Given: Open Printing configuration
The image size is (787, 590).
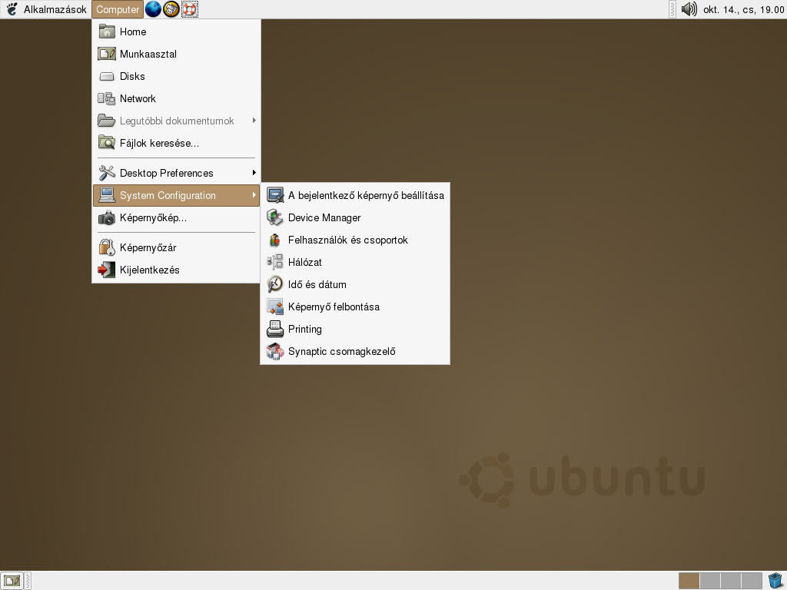Looking at the screenshot, I should tap(355, 329).
